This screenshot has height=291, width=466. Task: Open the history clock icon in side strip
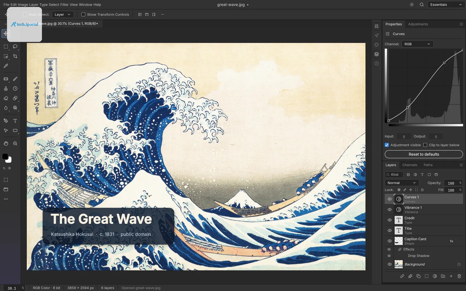[x=377, y=63]
